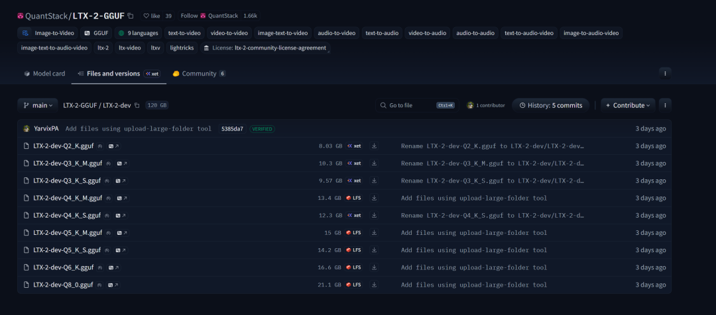View the History of 5 commits
This screenshot has height=315, width=716.
tap(551, 105)
